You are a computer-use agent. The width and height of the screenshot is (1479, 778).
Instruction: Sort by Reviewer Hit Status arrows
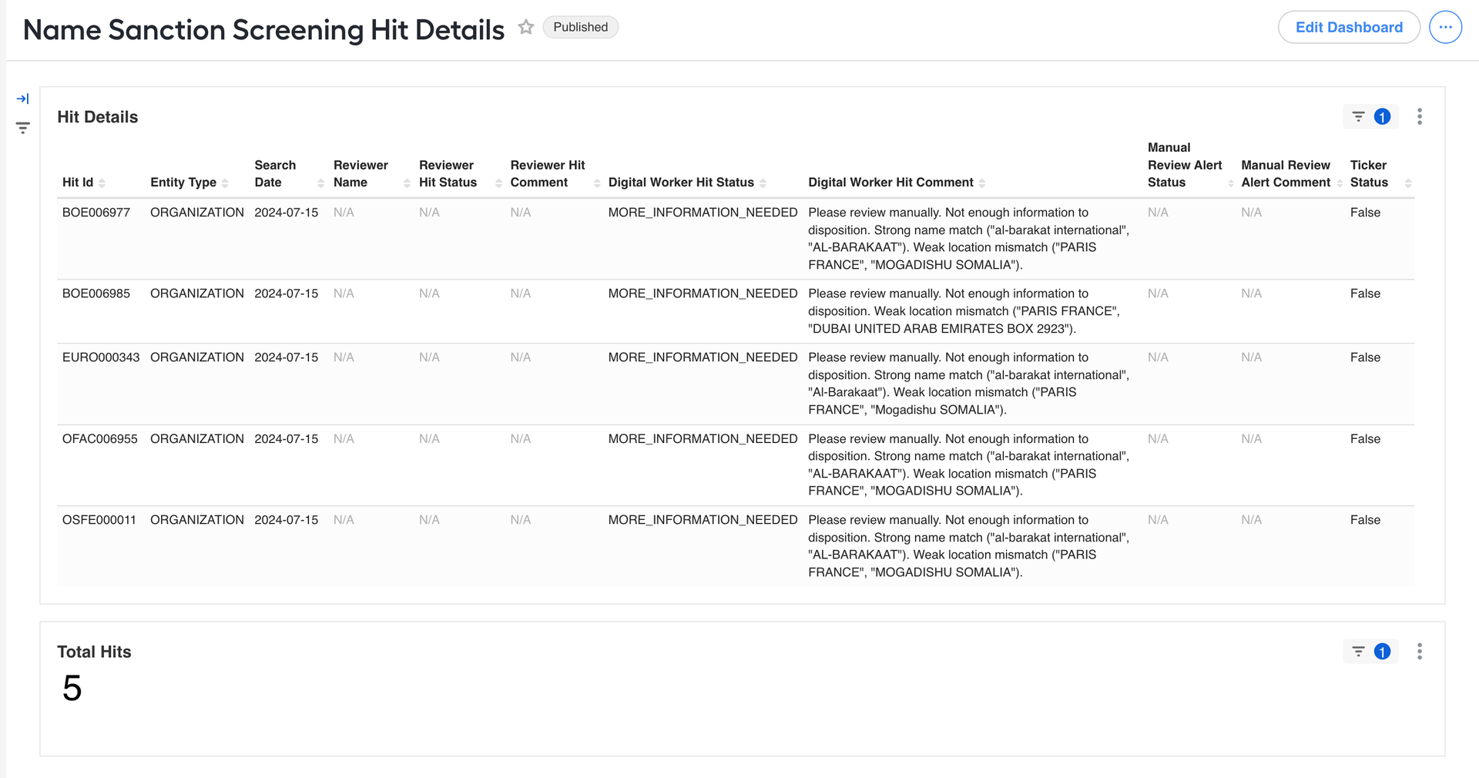(498, 183)
